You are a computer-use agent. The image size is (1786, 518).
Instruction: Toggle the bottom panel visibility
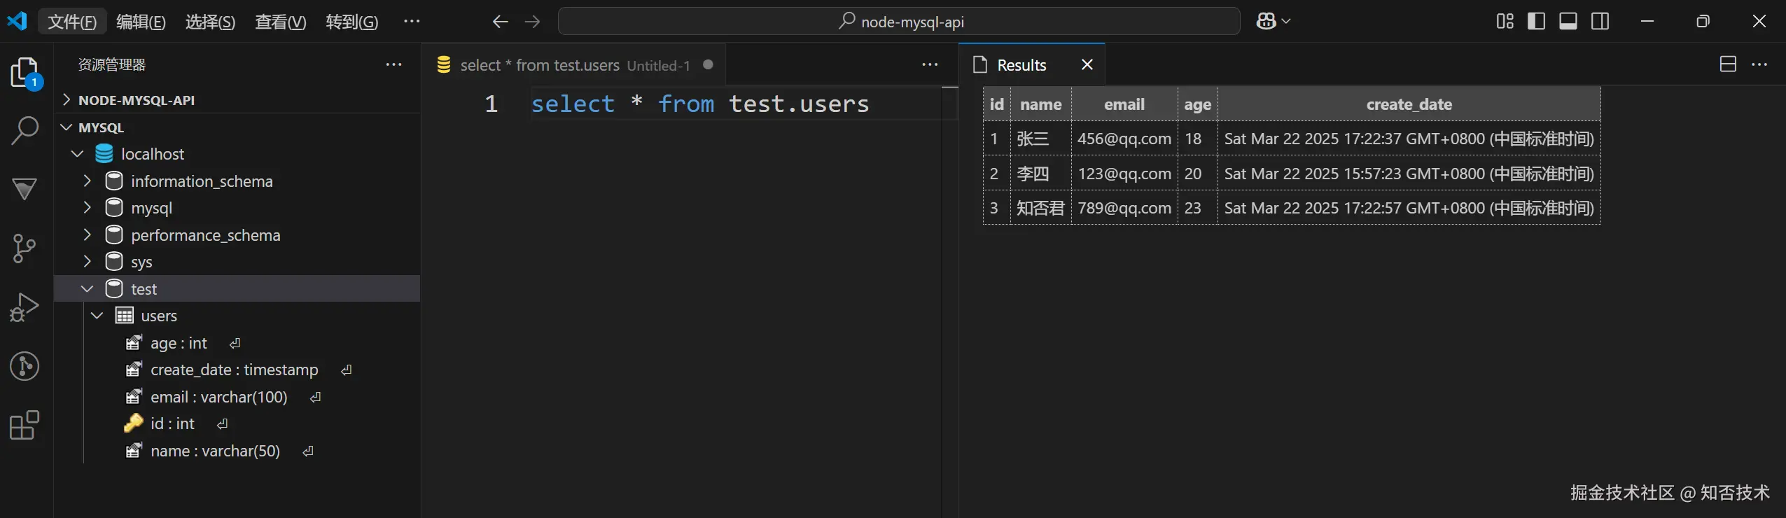pyautogui.click(x=1568, y=22)
